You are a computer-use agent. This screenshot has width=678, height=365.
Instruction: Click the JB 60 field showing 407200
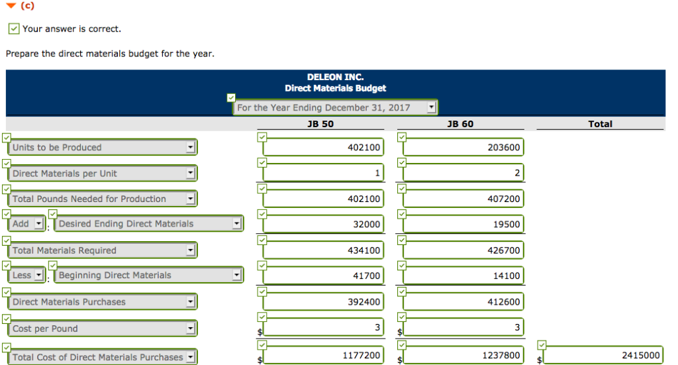pos(463,199)
